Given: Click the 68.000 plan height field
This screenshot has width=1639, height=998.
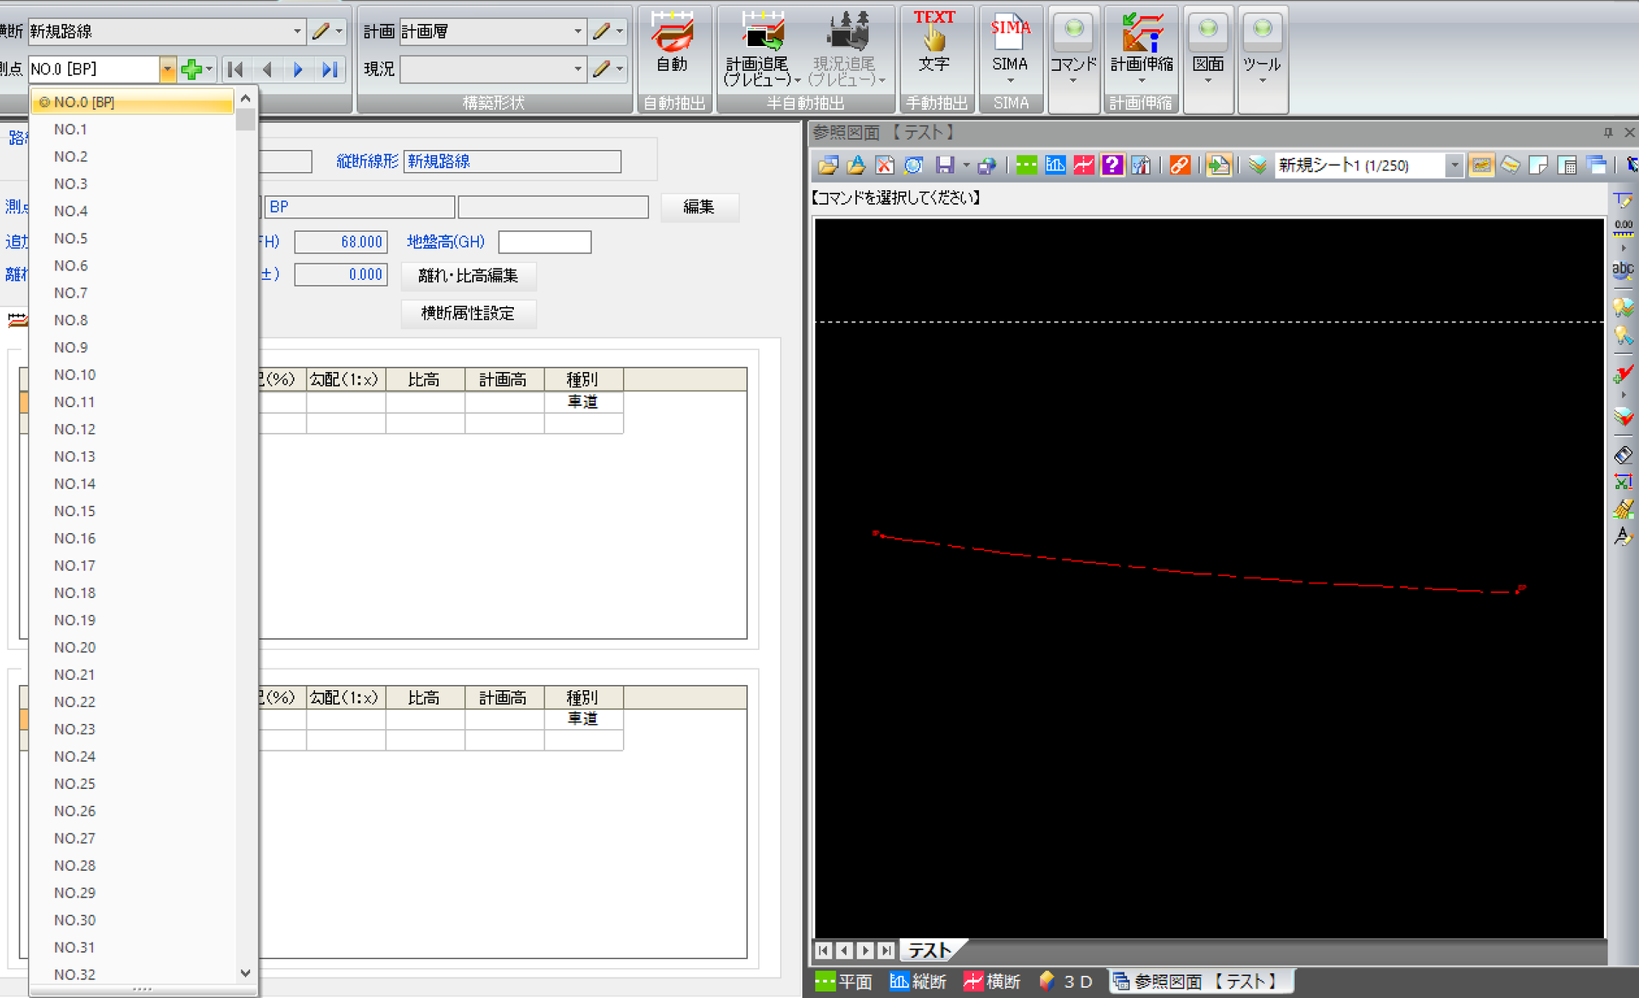Looking at the screenshot, I should pos(341,242).
